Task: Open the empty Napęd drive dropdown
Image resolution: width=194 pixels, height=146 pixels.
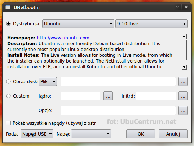Action: 91,134
